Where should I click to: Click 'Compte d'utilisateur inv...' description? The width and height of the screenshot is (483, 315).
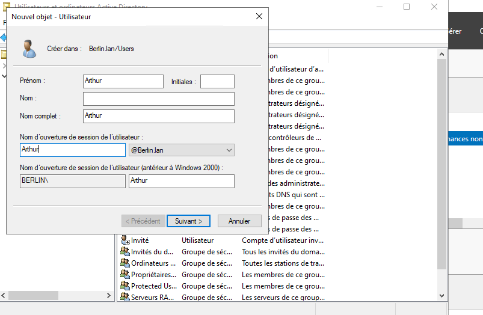pos(283,240)
